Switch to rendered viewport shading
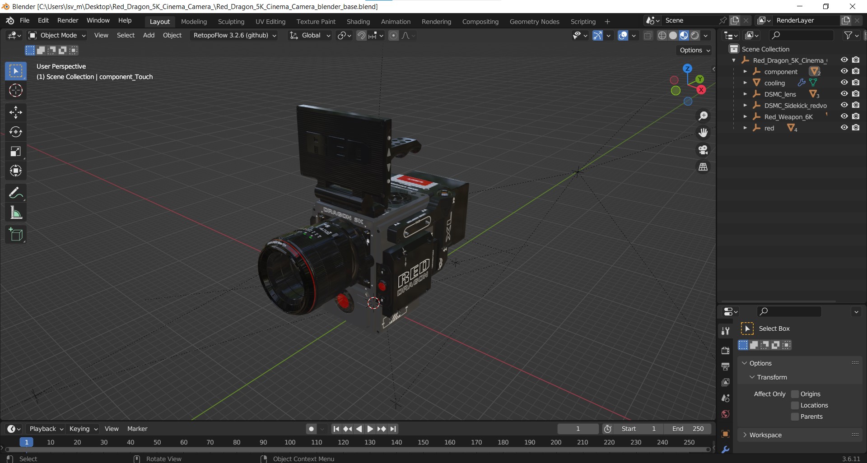 click(x=695, y=36)
